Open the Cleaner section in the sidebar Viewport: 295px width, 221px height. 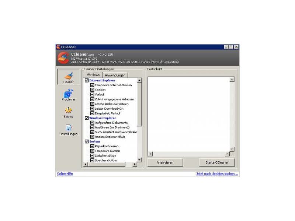click(x=68, y=77)
